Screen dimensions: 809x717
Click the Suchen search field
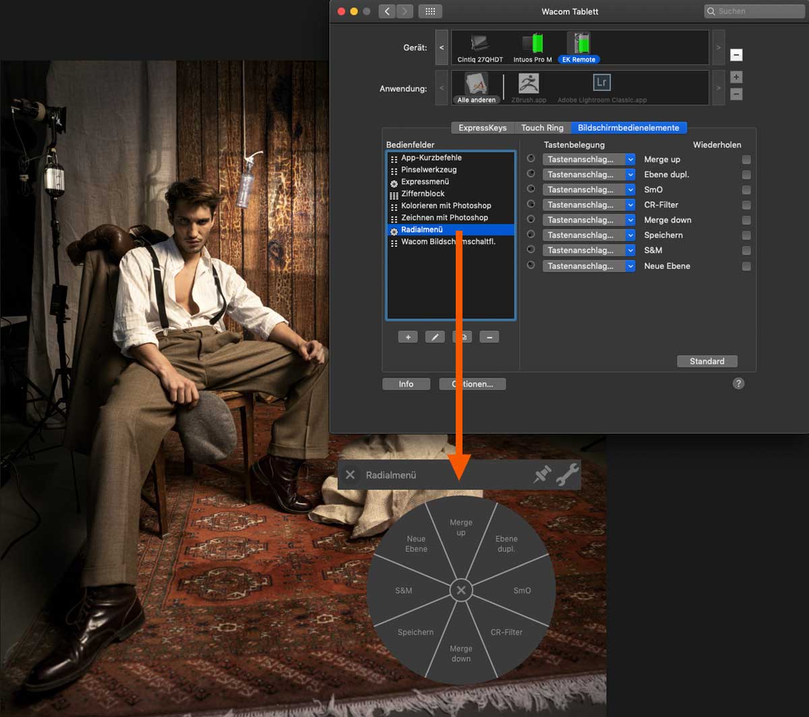pos(754,11)
